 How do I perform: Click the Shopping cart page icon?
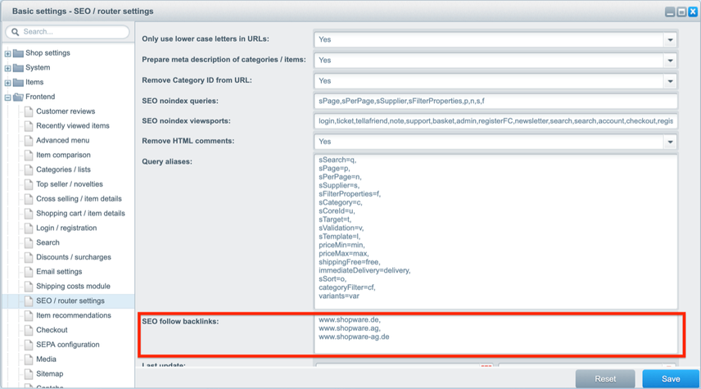click(x=29, y=214)
